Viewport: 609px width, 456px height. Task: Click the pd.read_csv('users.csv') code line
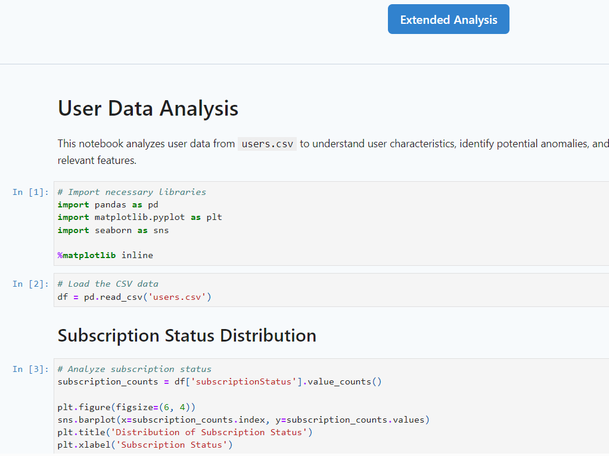[135, 297]
